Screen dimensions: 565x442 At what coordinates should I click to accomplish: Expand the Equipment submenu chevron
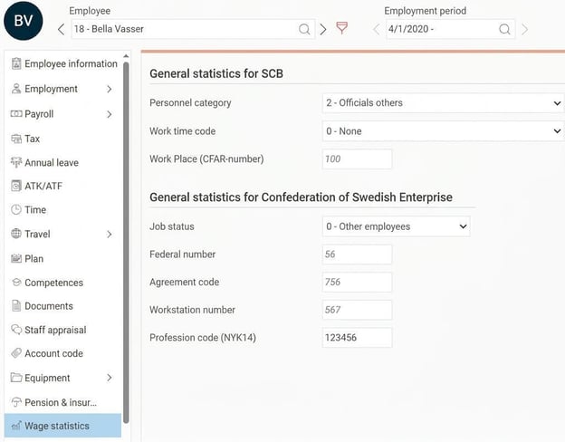[110, 378]
